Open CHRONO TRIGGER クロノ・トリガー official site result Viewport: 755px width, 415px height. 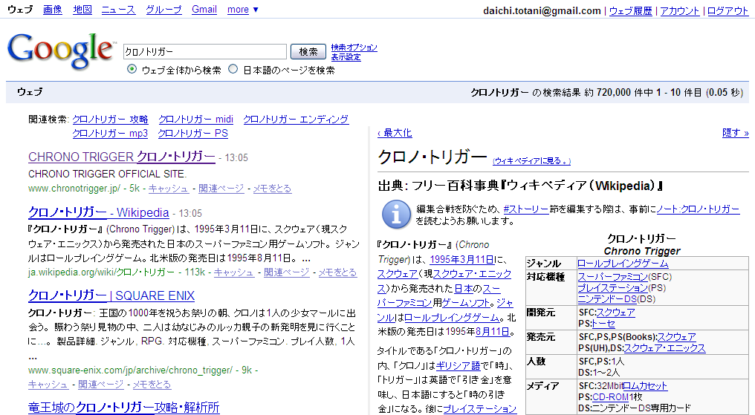(x=121, y=157)
